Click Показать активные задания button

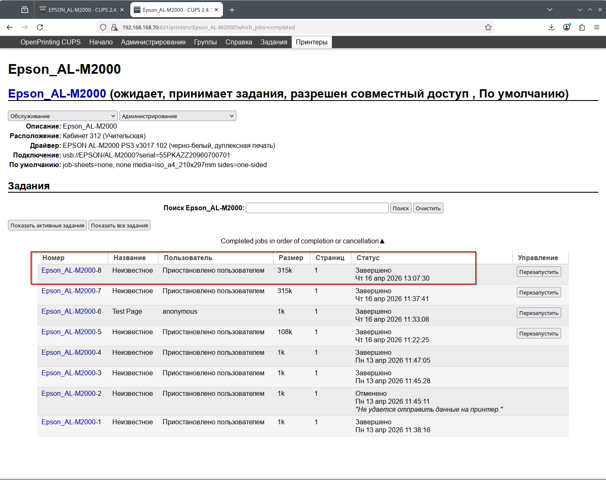pos(47,225)
